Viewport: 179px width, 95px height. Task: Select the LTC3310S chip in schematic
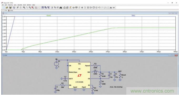click(79, 75)
